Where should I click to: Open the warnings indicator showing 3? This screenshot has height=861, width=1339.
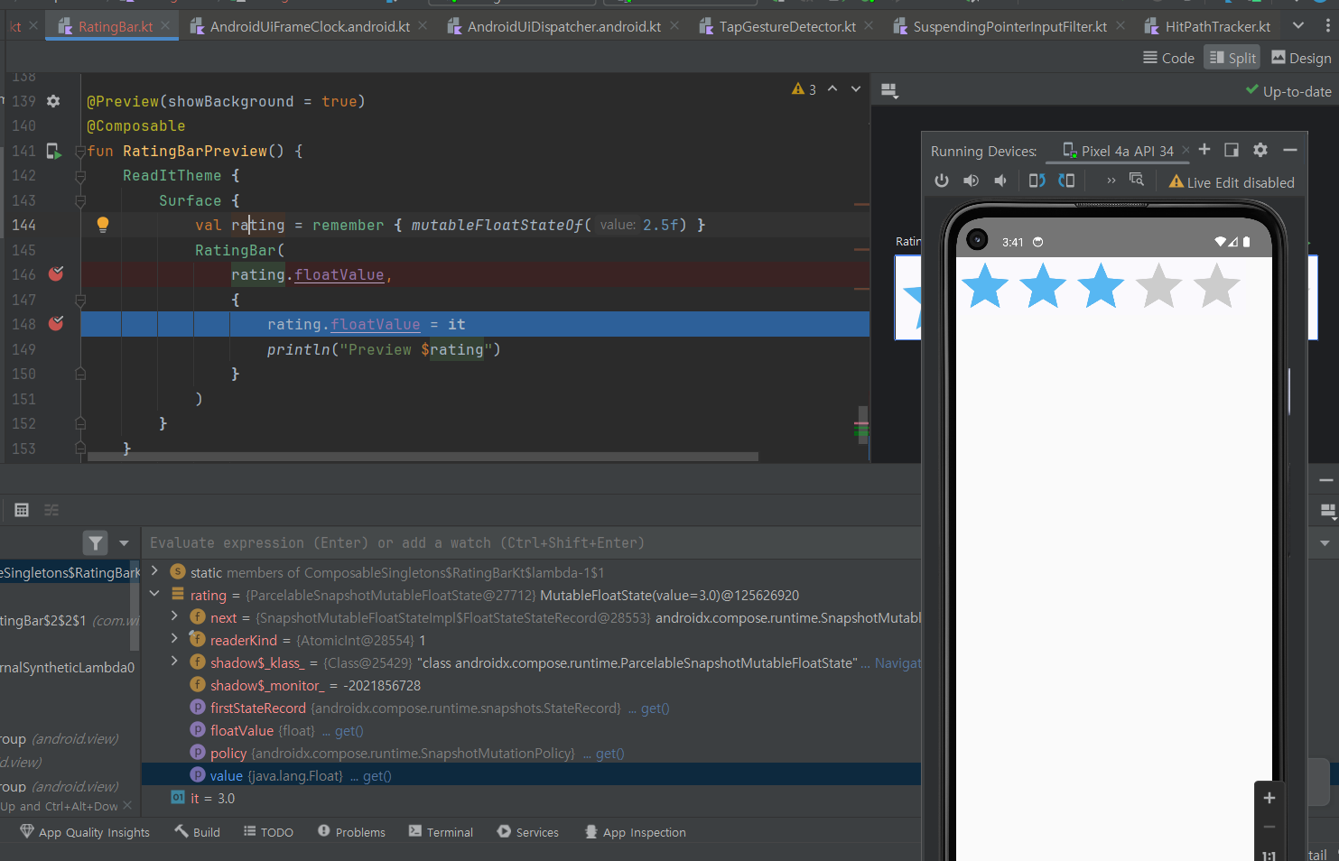(804, 88)
